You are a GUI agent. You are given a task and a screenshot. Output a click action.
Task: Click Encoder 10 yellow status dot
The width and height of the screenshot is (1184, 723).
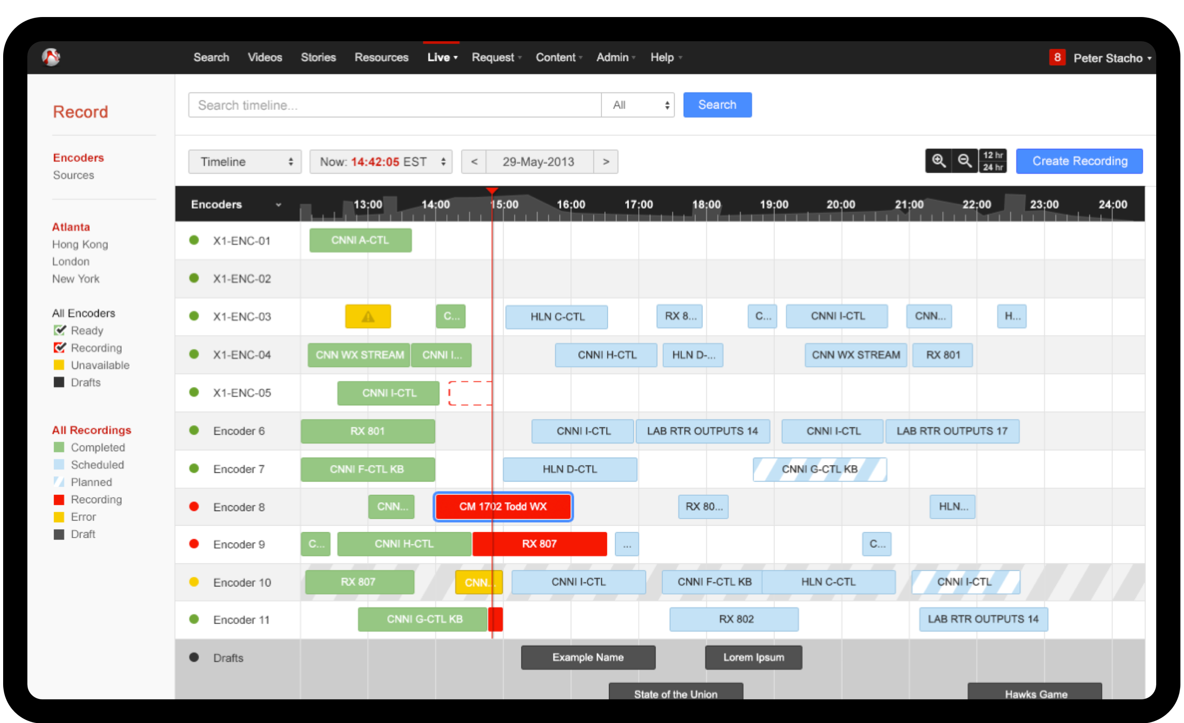point(194,582)
